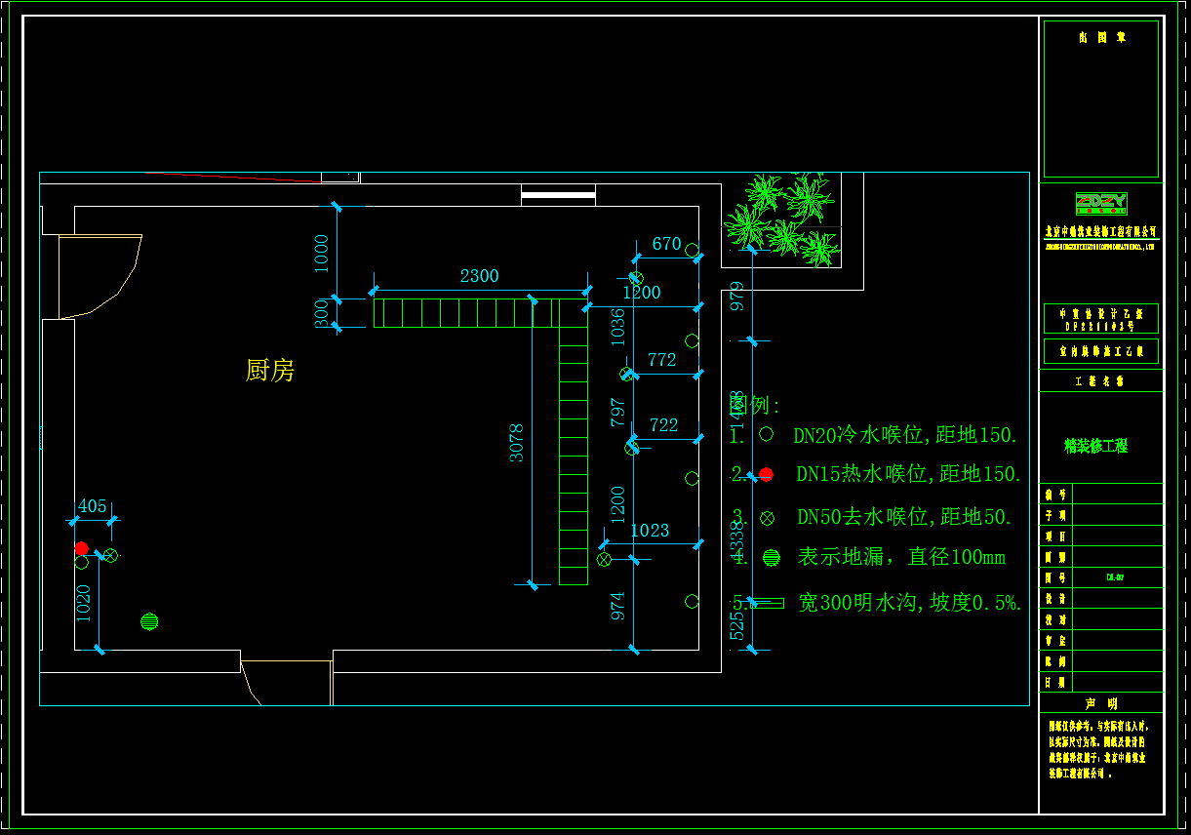This screenshot has height=835, width=1191.
Task: Click the 厨房 room label
Action: (270, 371)
